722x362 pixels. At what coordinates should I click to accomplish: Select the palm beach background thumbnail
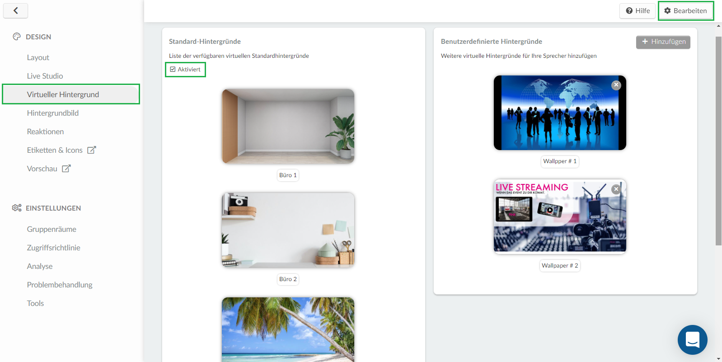click(x=288, y=329)
